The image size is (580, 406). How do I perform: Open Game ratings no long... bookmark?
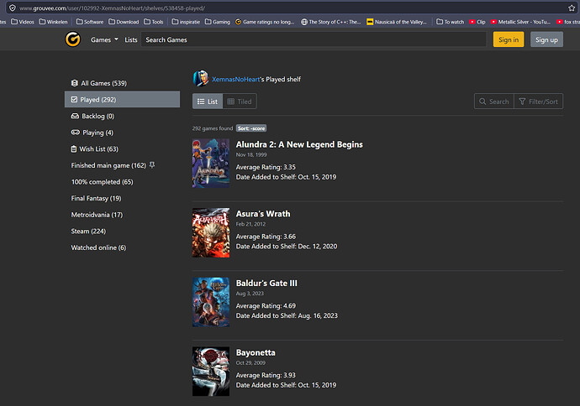(x=265, y=22)
